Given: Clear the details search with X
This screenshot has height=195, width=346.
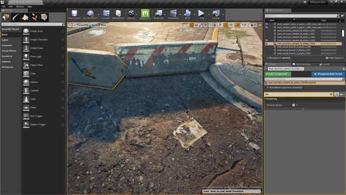Looking at the screenshot, I should (331, 94).
